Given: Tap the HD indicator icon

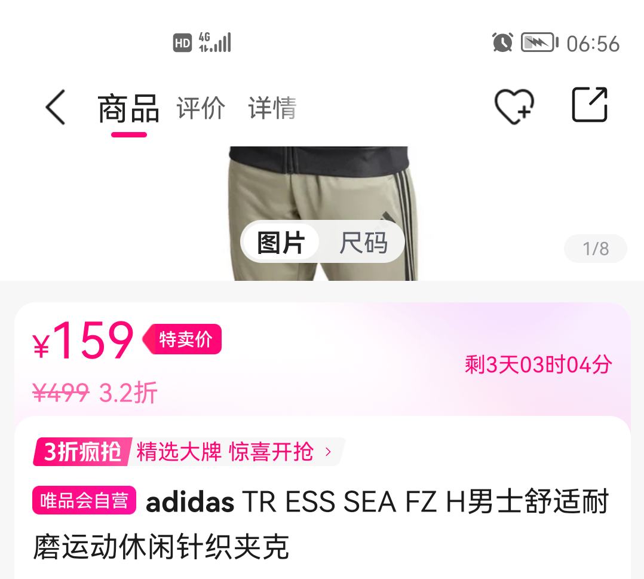Looking at the screenshot, I should click(182, 43).
